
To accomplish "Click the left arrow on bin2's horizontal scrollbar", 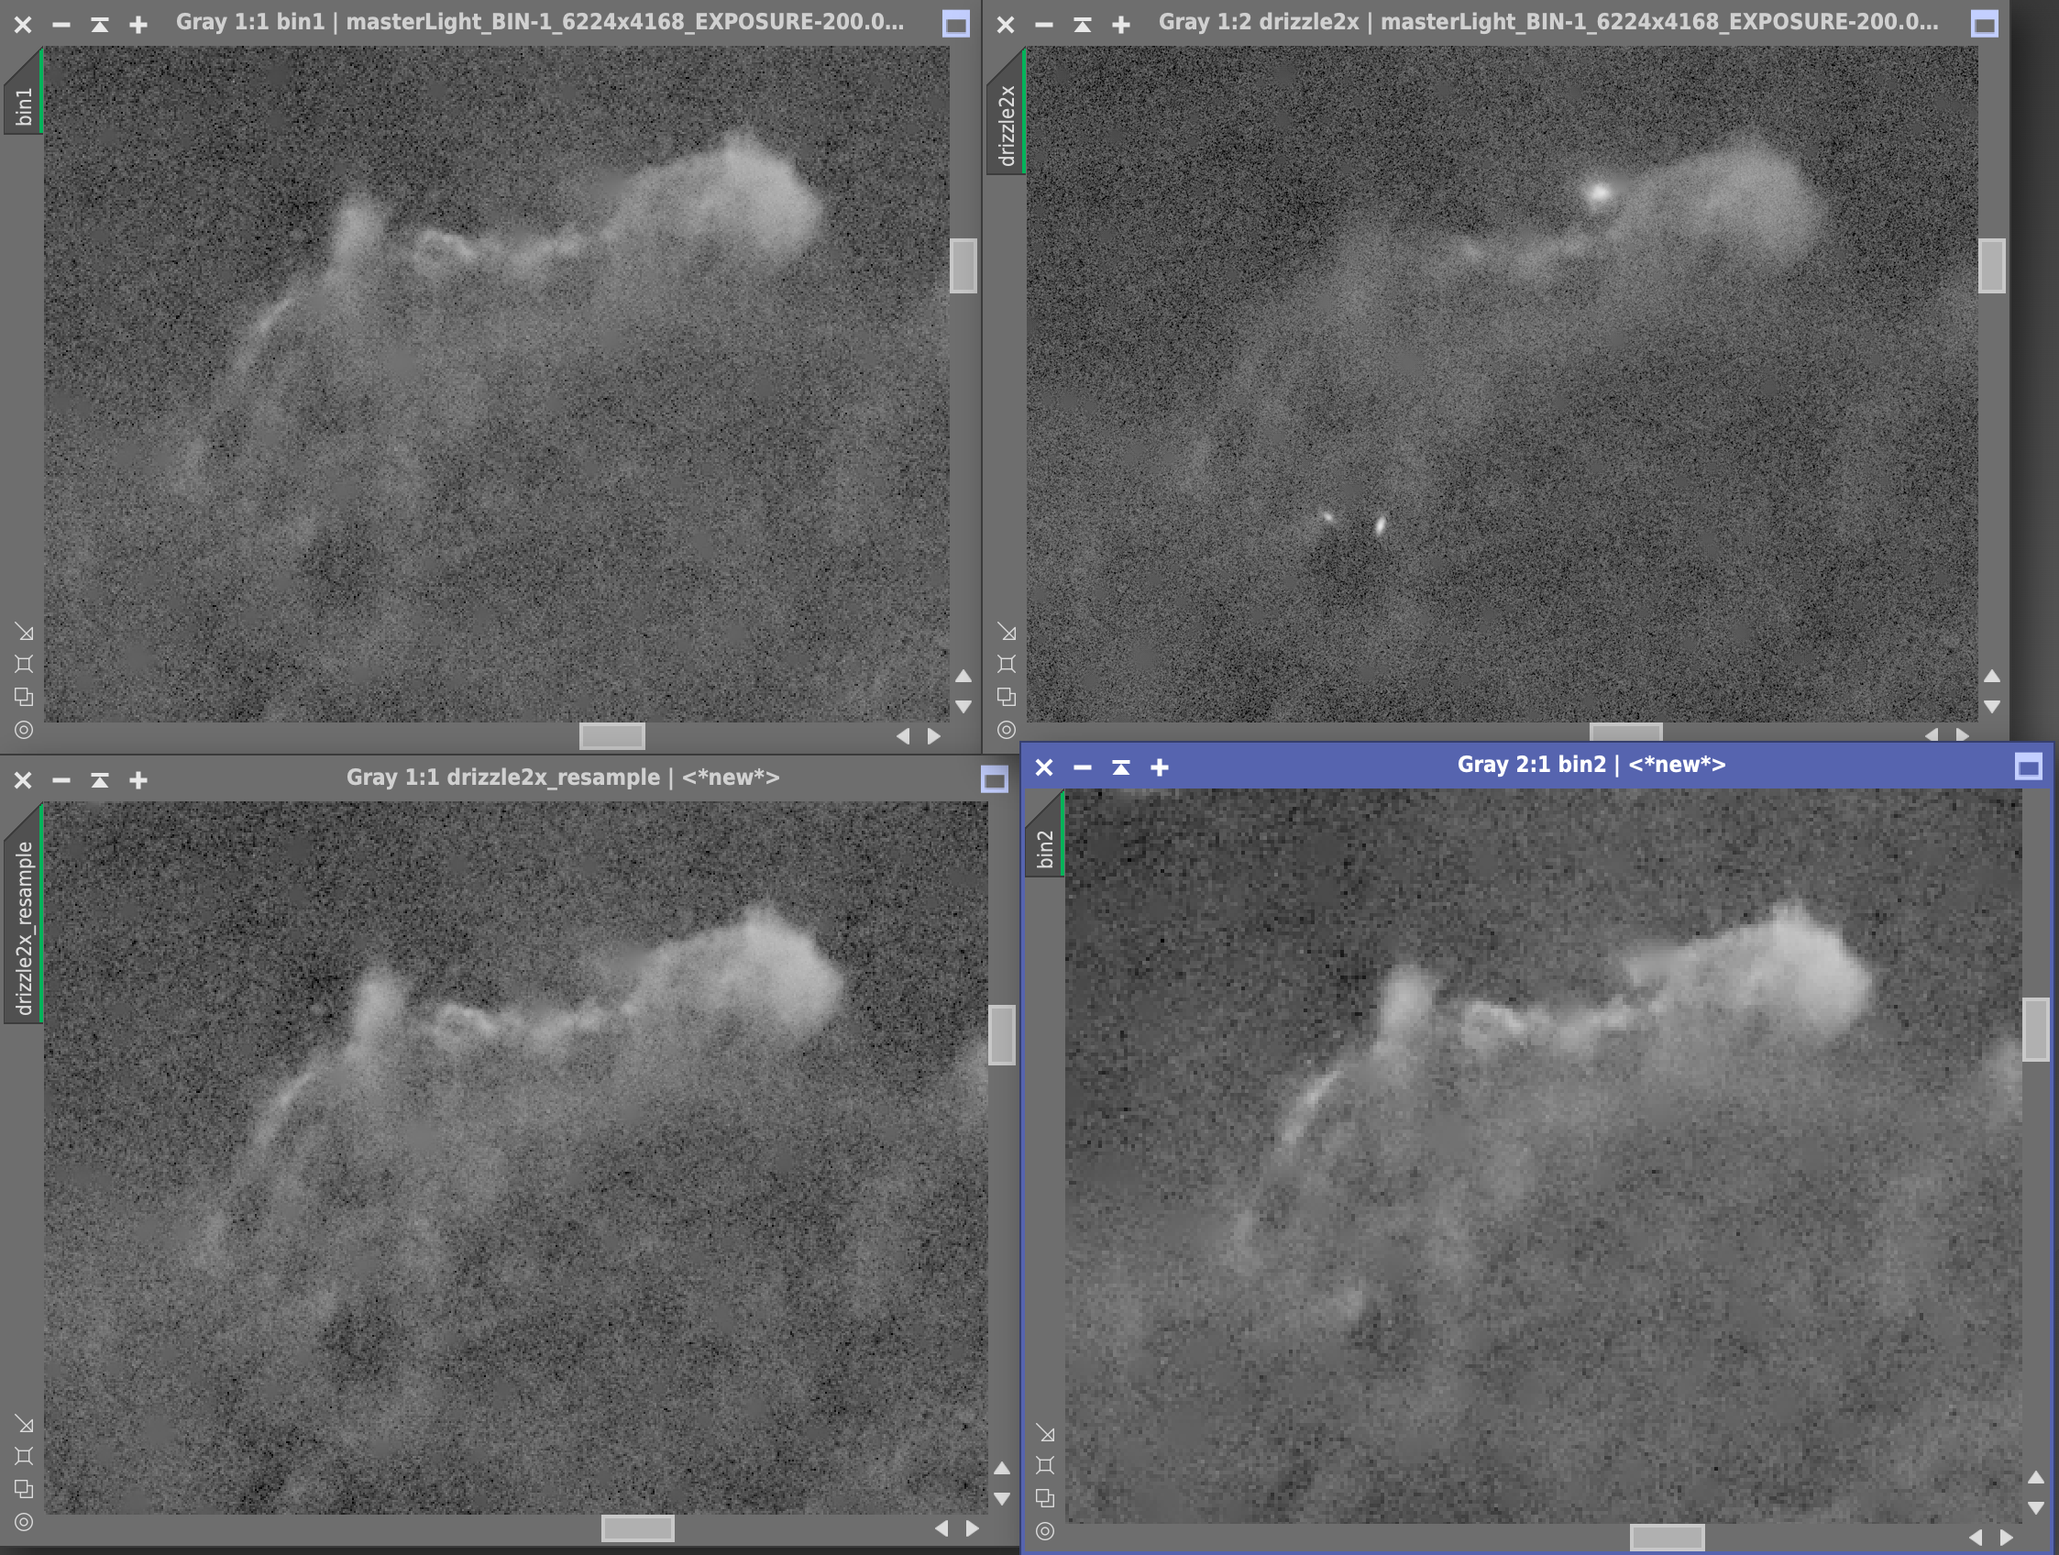I will 1976,1538.
